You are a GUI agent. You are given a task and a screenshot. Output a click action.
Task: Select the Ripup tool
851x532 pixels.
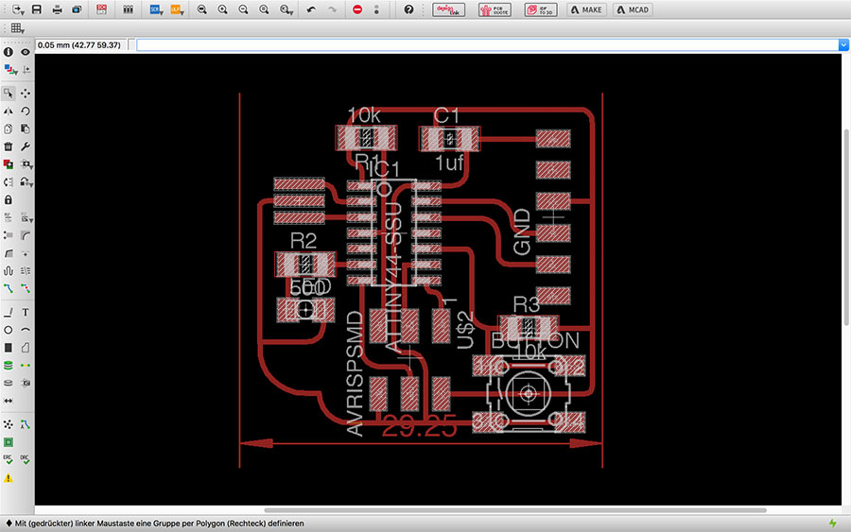[x=25, y=288]
